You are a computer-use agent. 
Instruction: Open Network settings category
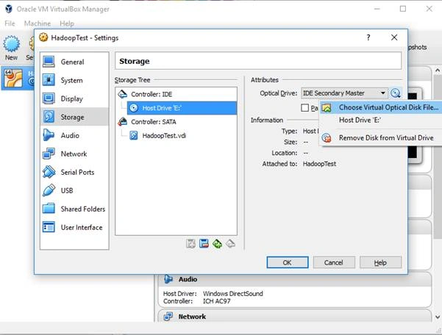click(x=74, y=154)
